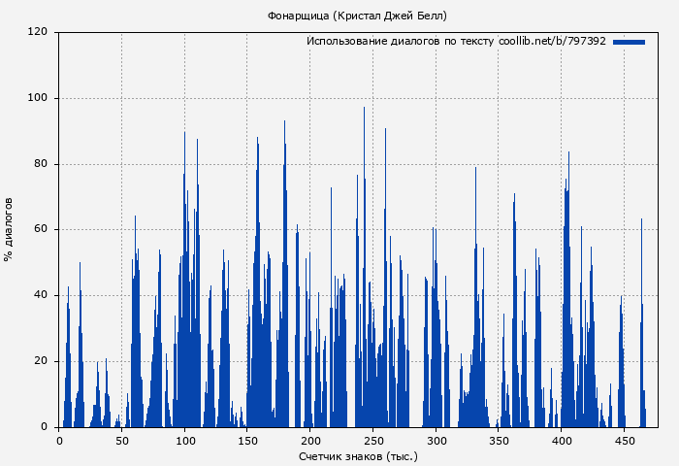Click the 150 tick label on the x-axis
The height and width of the screenshot is (466, 679).
pos(247,441)
